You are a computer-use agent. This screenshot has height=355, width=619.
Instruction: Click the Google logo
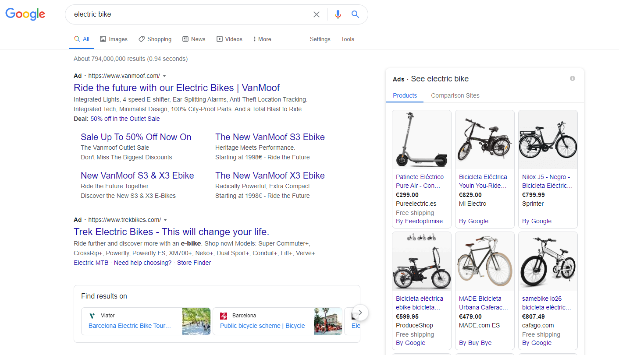[x=25, y=14]
